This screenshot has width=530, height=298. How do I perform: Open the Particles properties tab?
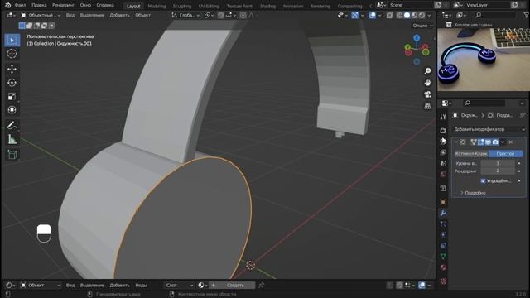[443, 224]
